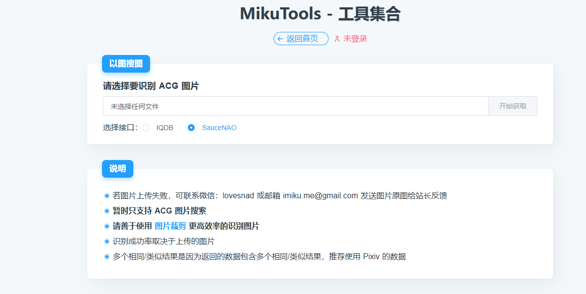Click the bullet icon before 识别成功率
Viewport: 586px width, 294px height.
click(107, 241)
